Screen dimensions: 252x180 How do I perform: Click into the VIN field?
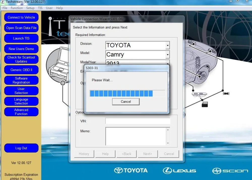point(138,121)
